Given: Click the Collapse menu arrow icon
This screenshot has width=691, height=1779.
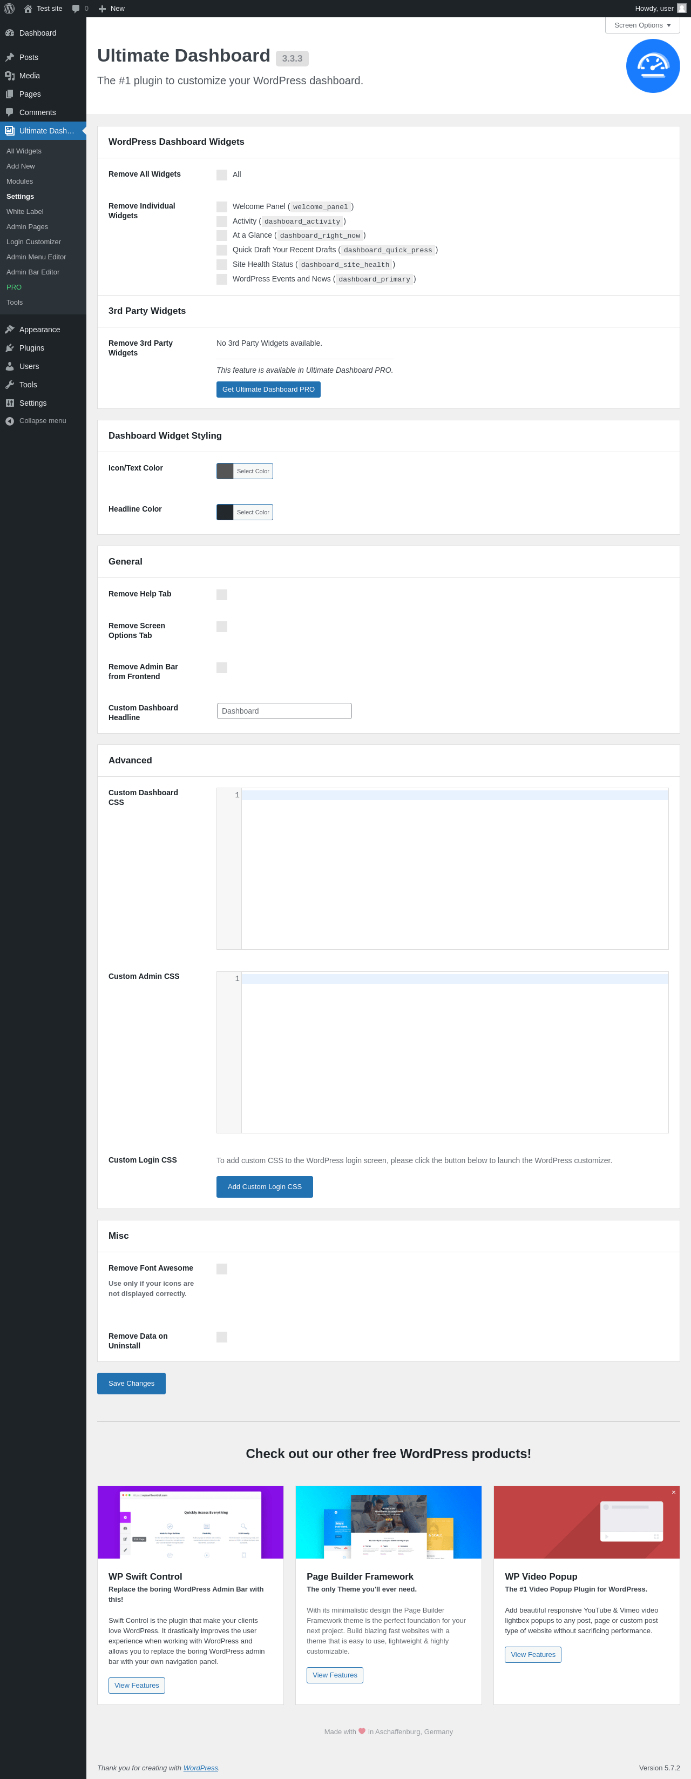Looking at the screenshot, I should click(10, 421).
